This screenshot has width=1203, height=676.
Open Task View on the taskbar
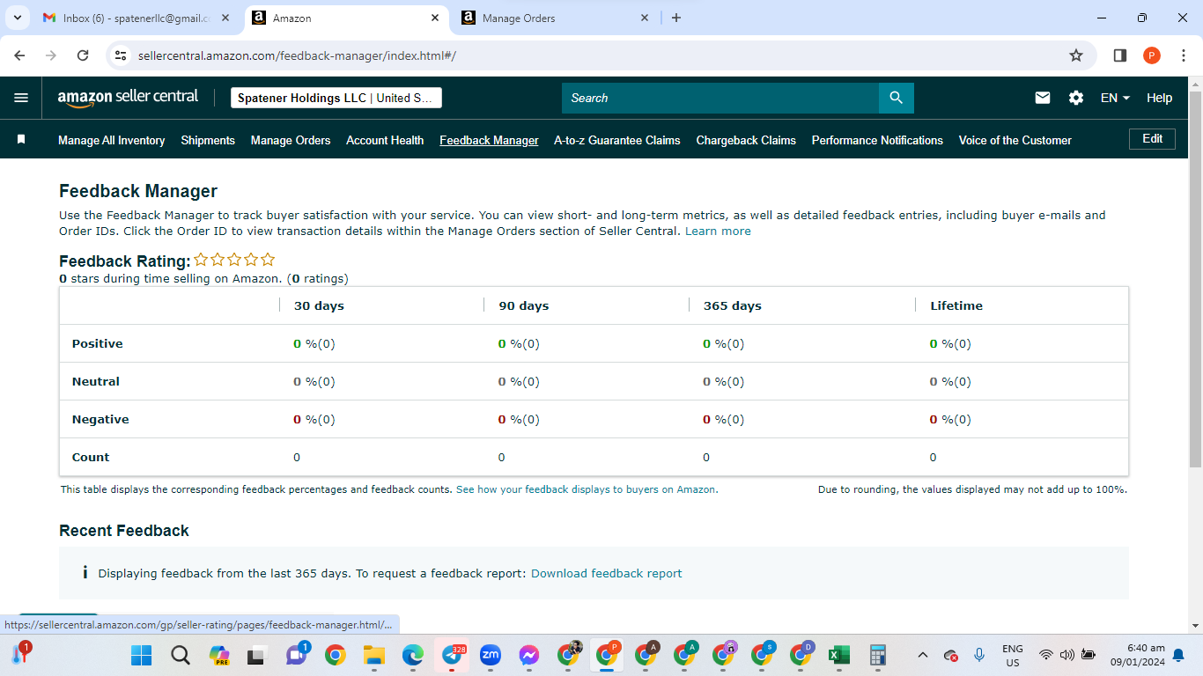click(x=256, y=655)
